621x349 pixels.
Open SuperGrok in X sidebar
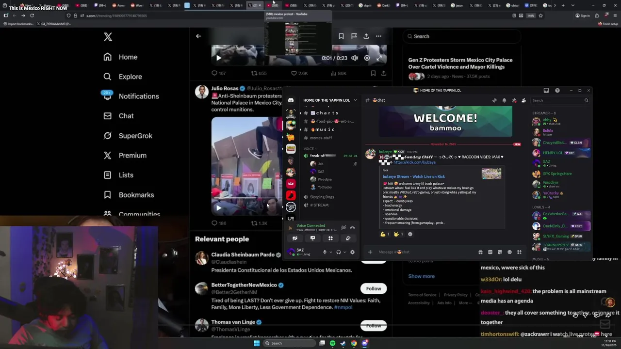[128, 136]
